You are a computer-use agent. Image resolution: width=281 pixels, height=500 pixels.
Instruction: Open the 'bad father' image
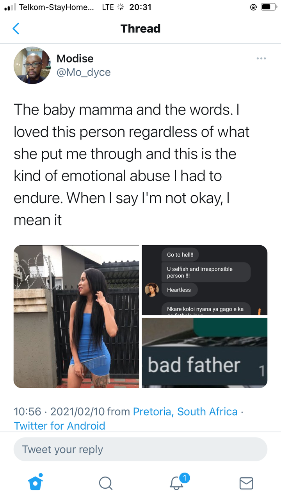(205, 353)
